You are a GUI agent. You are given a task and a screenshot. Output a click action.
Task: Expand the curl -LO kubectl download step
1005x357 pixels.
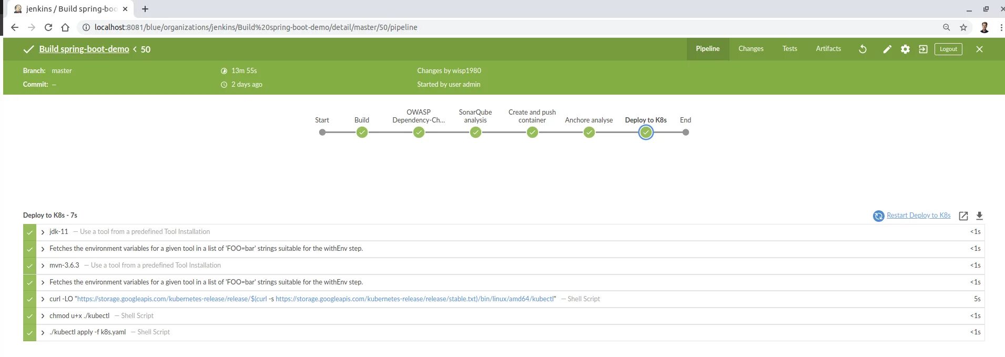click(43, 299)
